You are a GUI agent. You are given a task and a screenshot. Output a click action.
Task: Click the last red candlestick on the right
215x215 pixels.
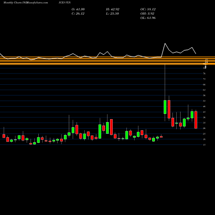click(x=196, y=120)
